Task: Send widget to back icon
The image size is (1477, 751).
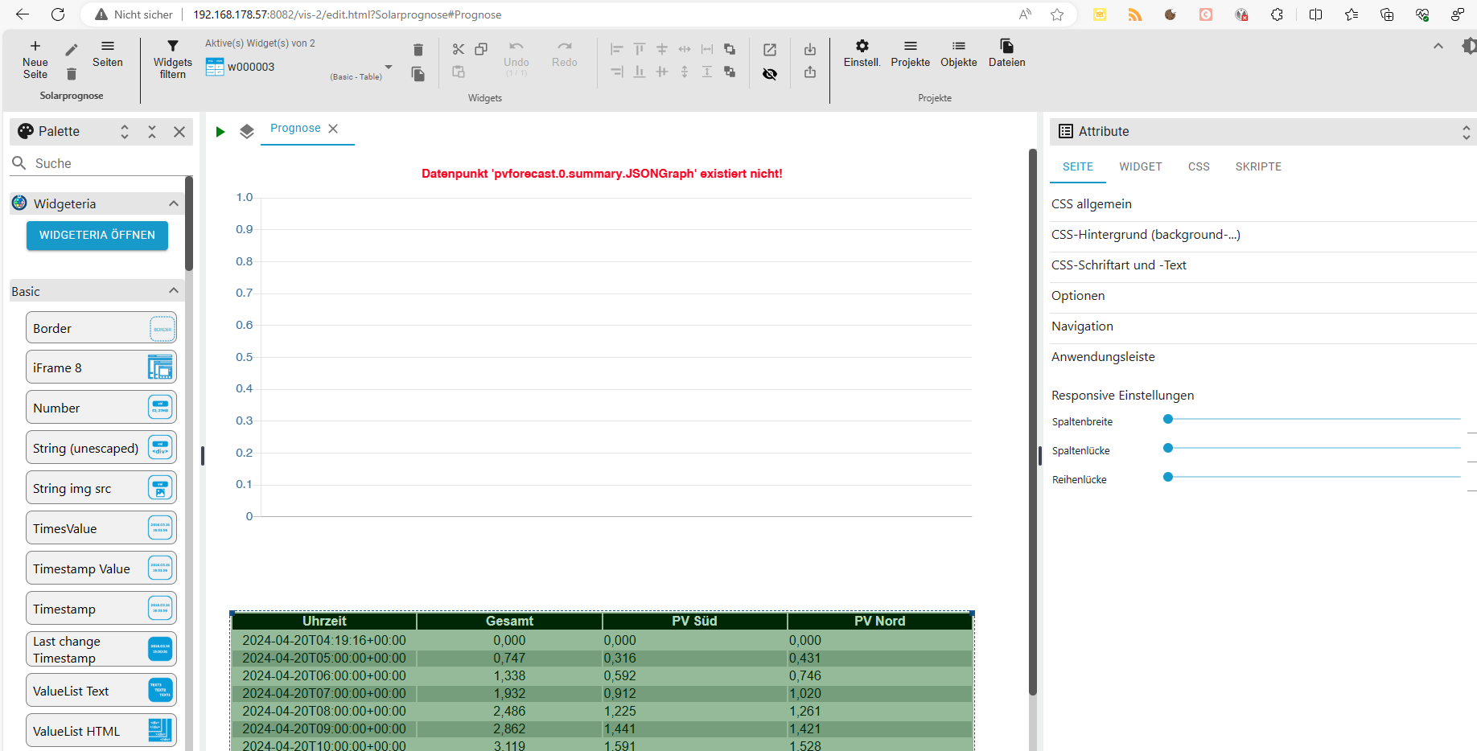Action: pyautogui.click(x=730, y=72)
